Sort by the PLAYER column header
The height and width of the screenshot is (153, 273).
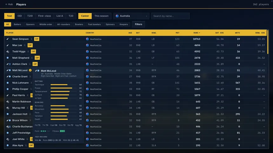click(10, 33)
